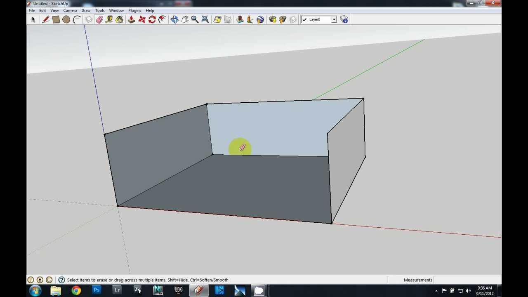Open the Edit menu
528x297 pixels.
[x=42, y=10]
